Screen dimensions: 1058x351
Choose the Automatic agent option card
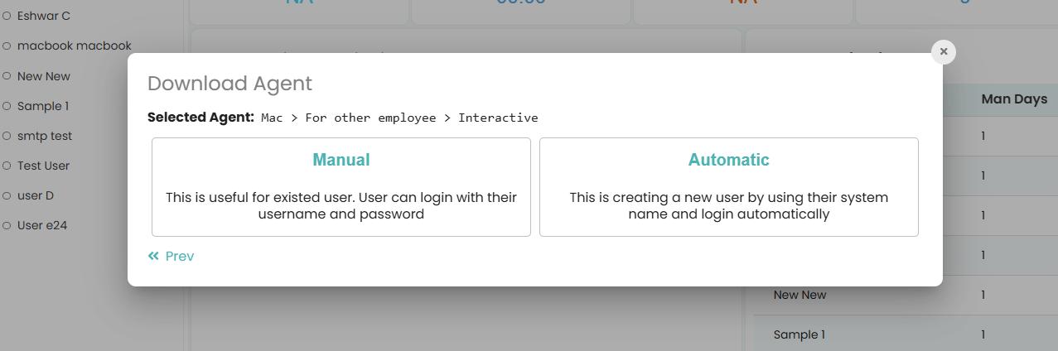tap(728, 187)
